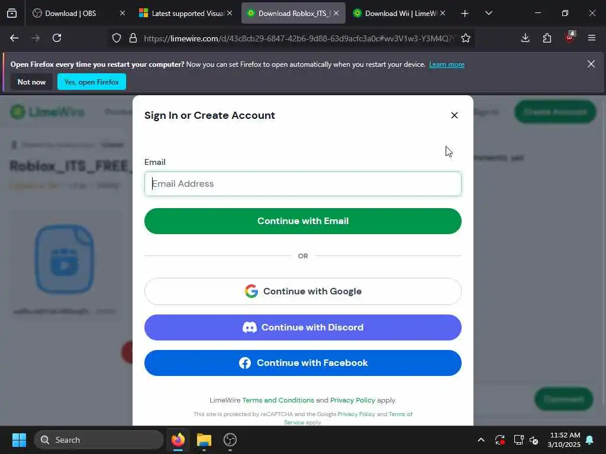
Task: Close the Latest supported Visual tab
Action: [230, 13]
